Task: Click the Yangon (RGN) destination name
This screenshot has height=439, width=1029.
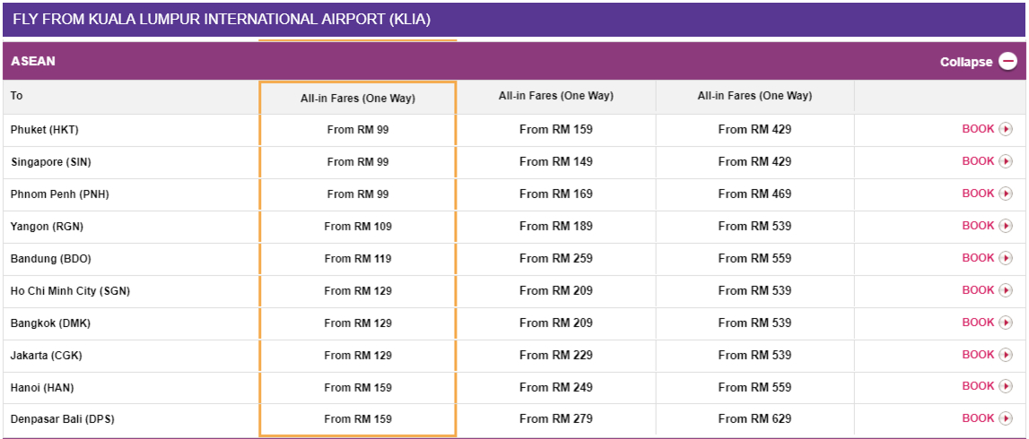Action: coord(47,227)
